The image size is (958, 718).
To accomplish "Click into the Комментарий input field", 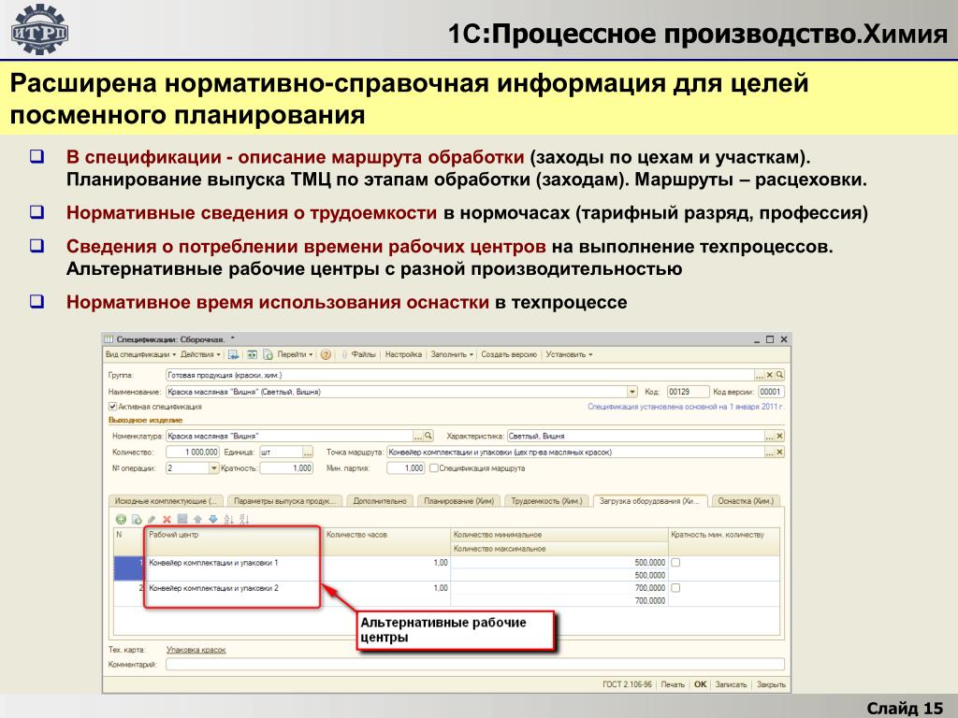I will pyautogui.click(x=474, y=665).
